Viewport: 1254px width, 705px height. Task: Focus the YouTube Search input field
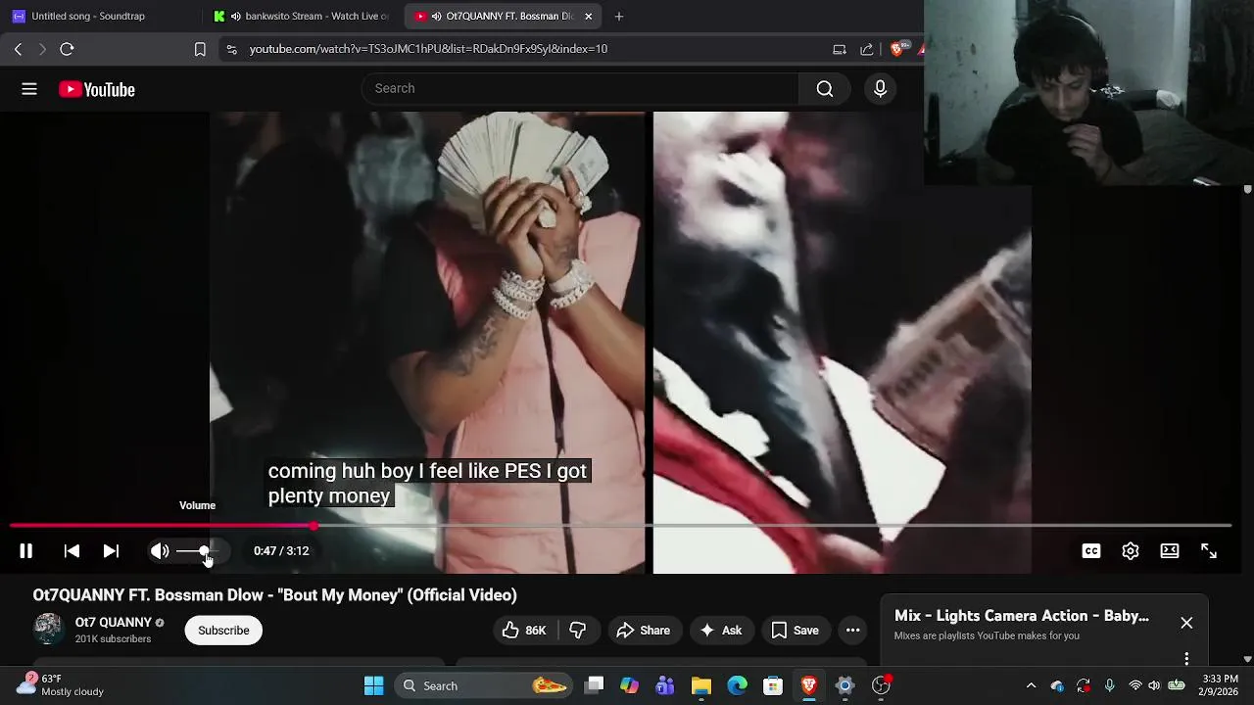pos(580,88)
